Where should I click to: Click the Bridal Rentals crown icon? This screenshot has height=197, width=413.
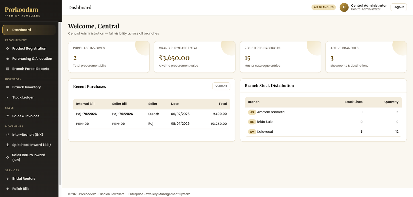click(7, 179)
